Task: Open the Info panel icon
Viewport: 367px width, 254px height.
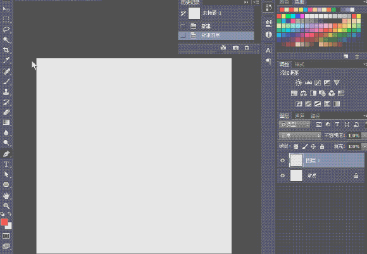Action: click(269, 35)
